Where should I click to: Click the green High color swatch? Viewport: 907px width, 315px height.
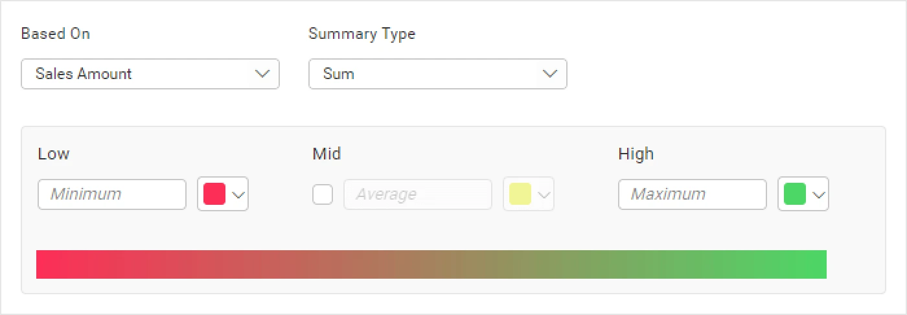coord(795,194)
